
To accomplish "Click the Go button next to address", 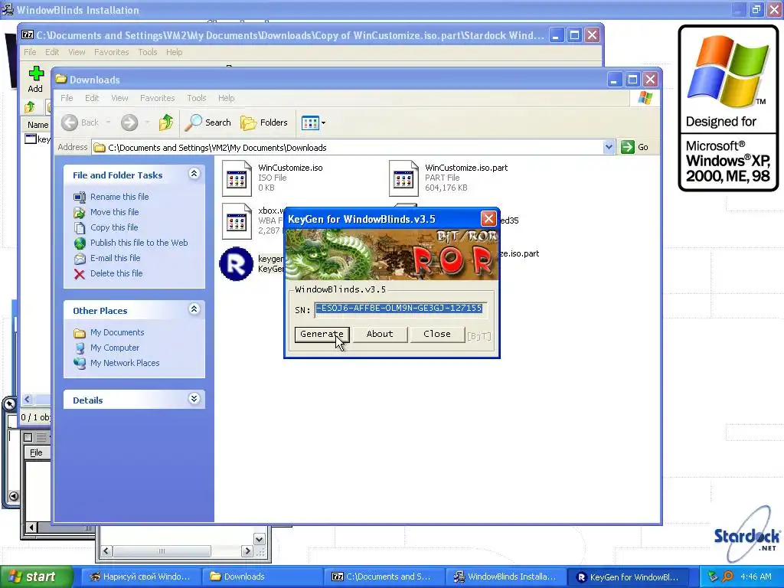I will (635, 147).
